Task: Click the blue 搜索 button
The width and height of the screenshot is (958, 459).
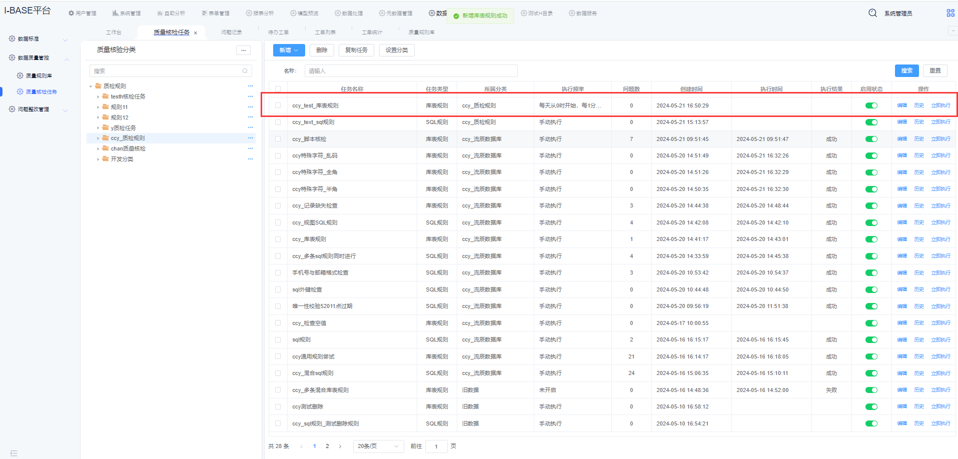Action: tap(907, 70)
